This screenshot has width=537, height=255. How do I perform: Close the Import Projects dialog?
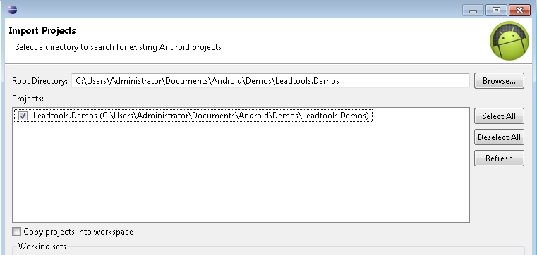click(519, 11)
